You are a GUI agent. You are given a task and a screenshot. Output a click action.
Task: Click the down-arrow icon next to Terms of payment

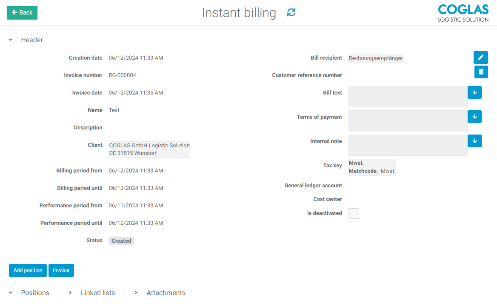click(474, 117)
